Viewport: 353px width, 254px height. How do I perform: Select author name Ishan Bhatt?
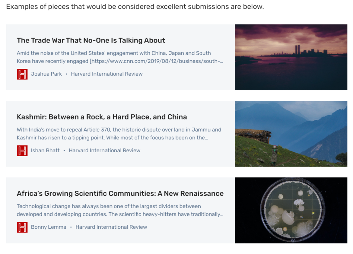click(45, 151)
